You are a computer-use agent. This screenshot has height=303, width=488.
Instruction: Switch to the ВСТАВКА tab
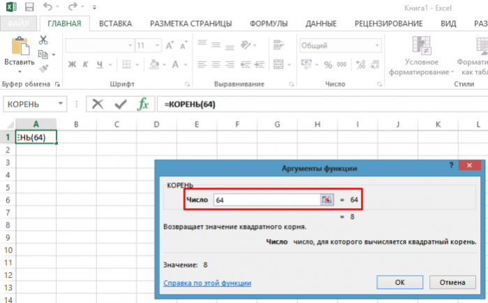pyautogui.click(x=115, y=24)
